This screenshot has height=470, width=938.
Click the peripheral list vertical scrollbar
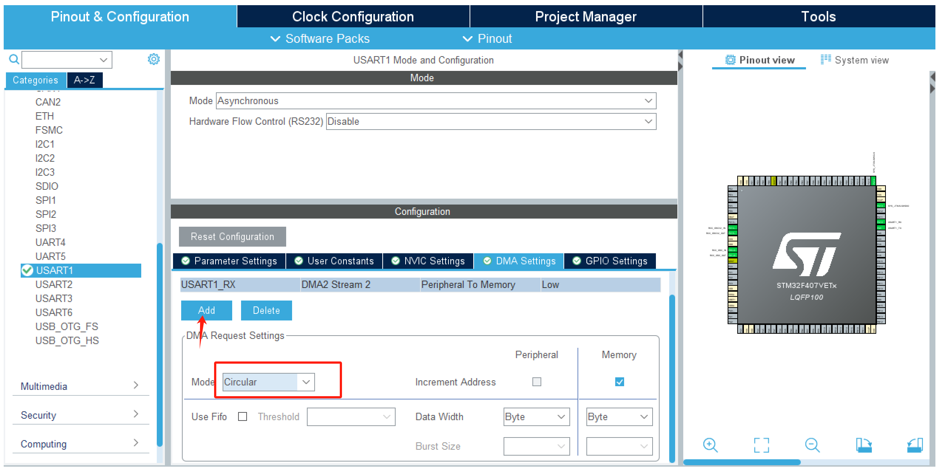(160, 343)
